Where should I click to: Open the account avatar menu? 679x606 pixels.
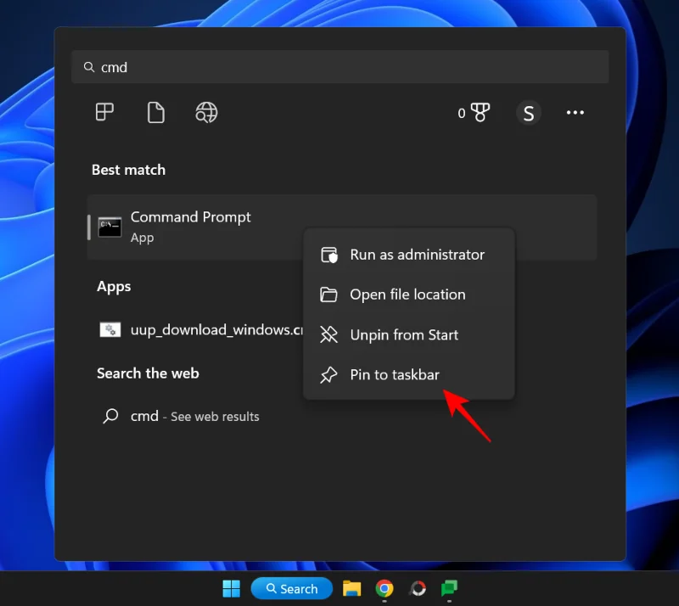[x=529, y=112]
